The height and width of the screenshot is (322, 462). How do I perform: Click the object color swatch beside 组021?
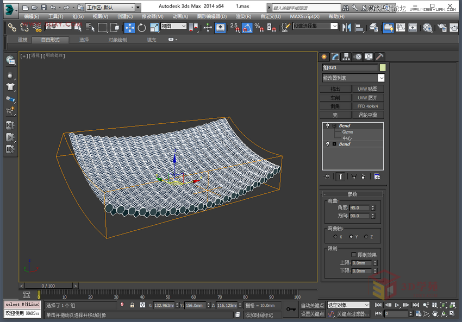(383, 67)
